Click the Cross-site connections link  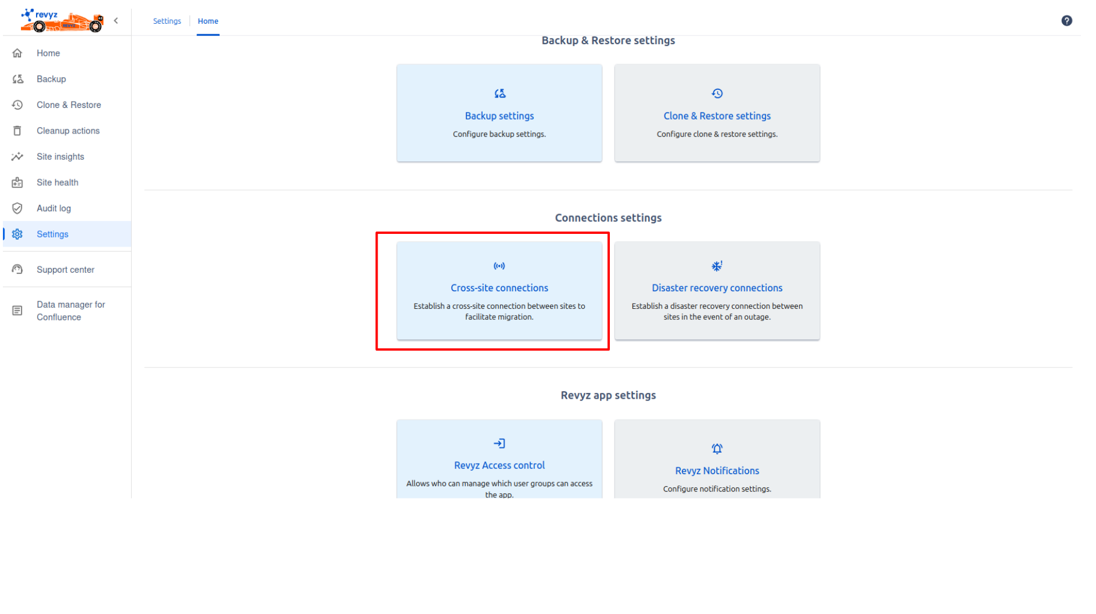pos(499,288)
